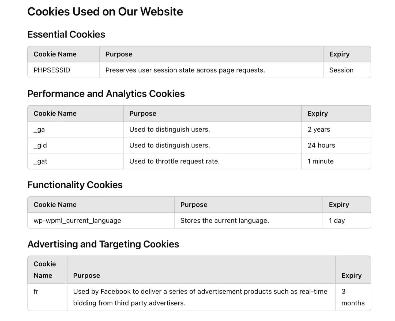
Task: Click the "3 months" expiry cell
Action: tap(353, 297)
